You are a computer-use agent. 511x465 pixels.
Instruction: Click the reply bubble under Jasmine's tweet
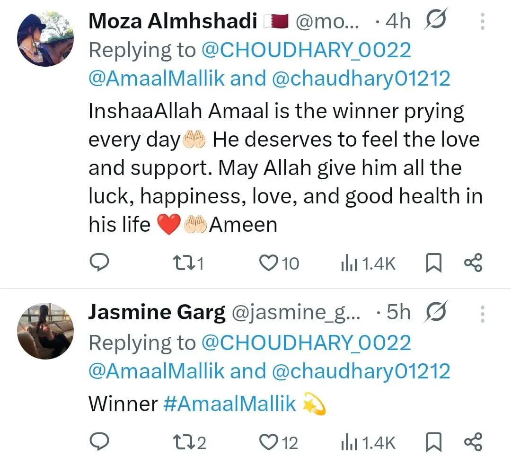tap(99, 443)
